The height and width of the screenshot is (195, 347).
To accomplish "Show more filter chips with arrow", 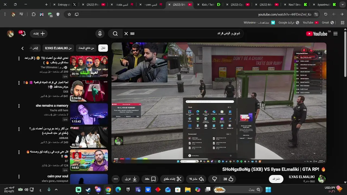I will [x=23, y=48].
